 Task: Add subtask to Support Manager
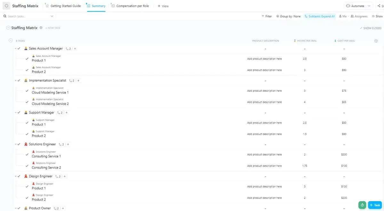tap(67, 112)
